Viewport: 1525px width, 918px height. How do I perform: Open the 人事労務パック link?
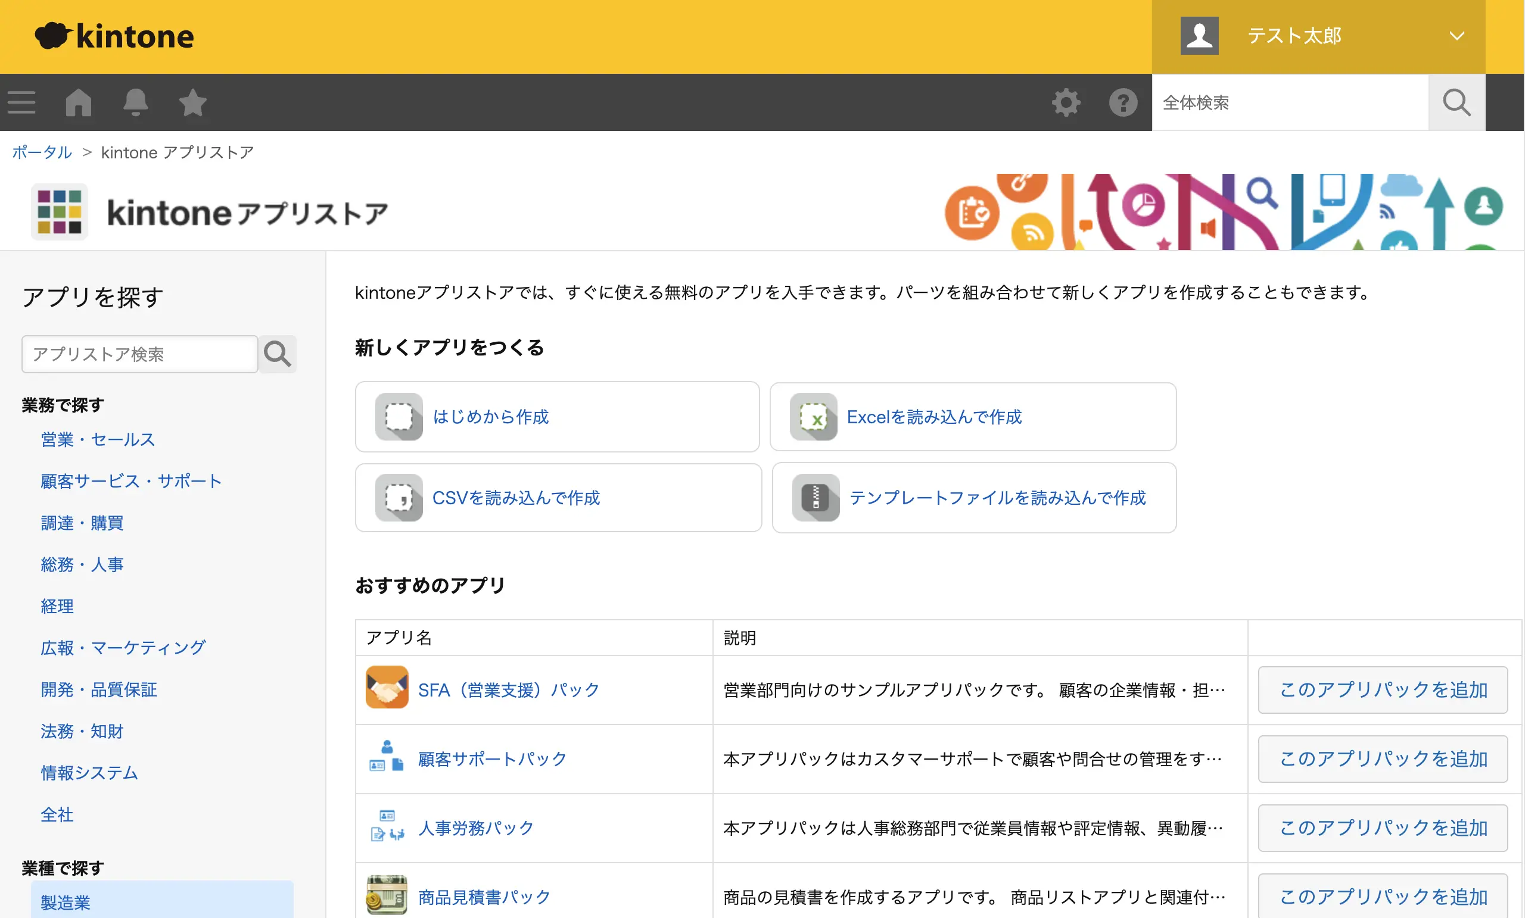click(x=476, y=827)
